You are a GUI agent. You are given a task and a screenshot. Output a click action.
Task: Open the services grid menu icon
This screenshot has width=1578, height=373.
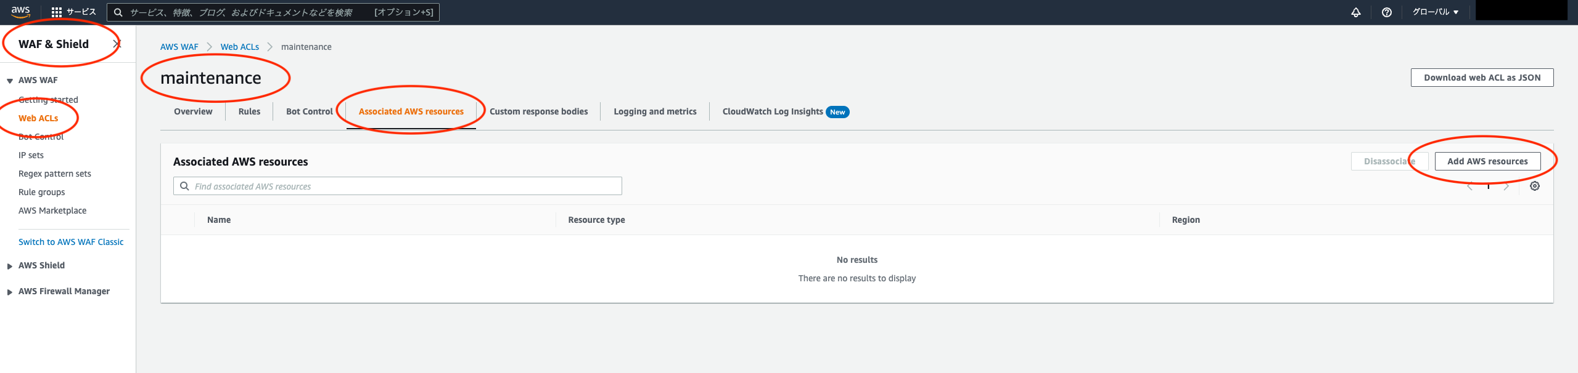point(57,12)
